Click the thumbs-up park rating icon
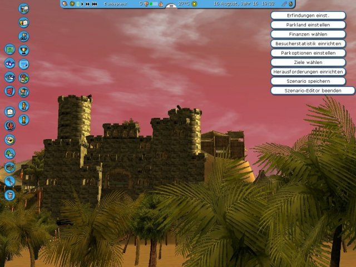This screenshot has width=356, height=267. [161, 4]
